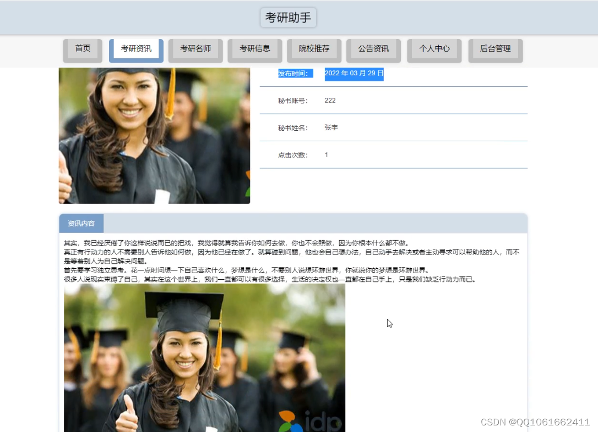598x432 pixels.
Task: Click the 点击次数 label
Action: [x=293, y=155]
